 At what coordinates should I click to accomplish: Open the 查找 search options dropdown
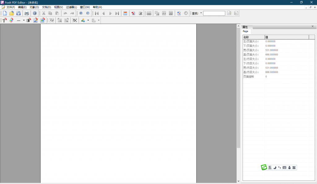click(x=201, y=13)
